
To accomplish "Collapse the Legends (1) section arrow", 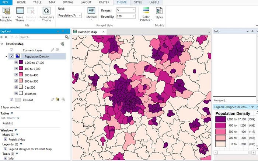I will tap(21, 144).
